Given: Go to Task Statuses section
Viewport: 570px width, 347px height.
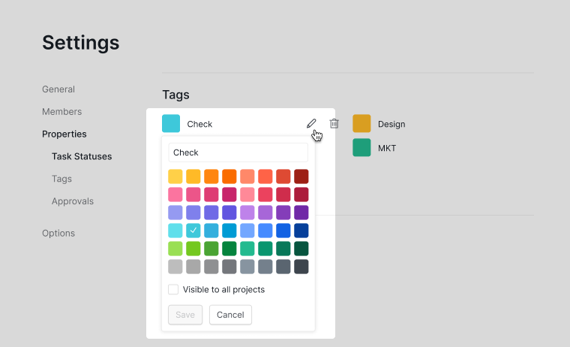Looking at the screenshot, I should point(82,156).
